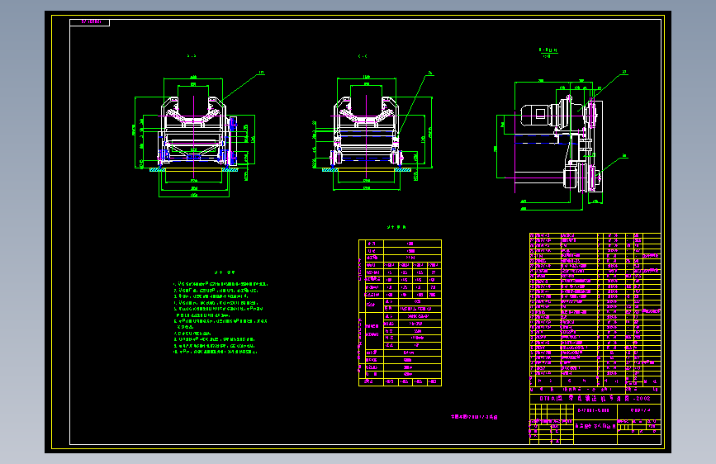Click the magenta note left of title block
The image size is (716, 464).
474,417
